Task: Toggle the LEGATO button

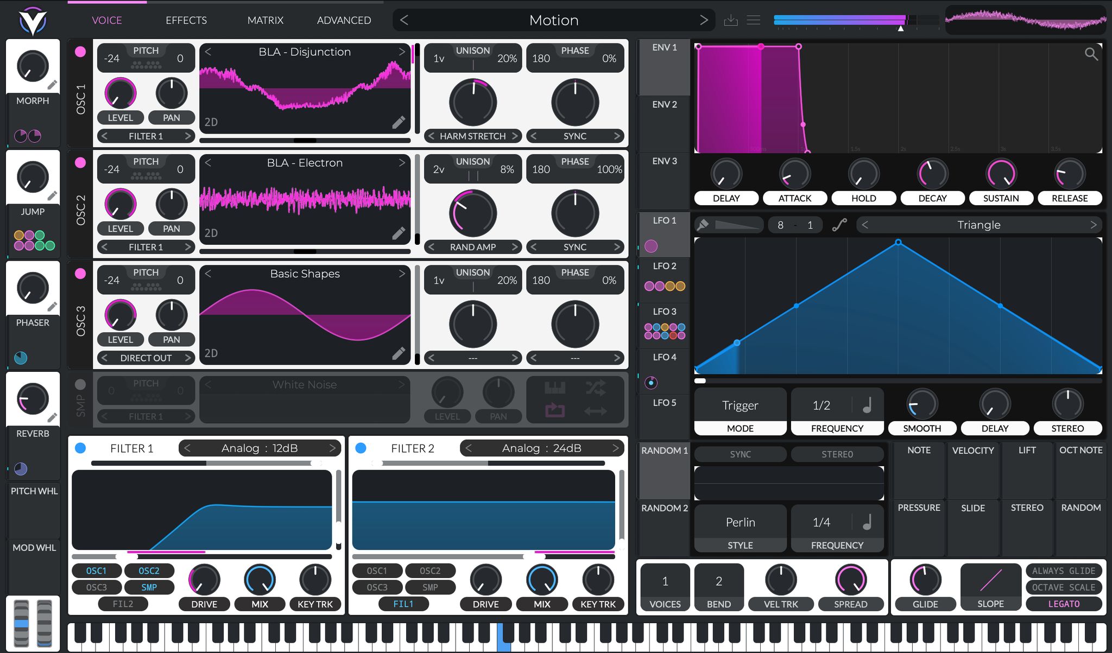Action: tap(1063, 604)
